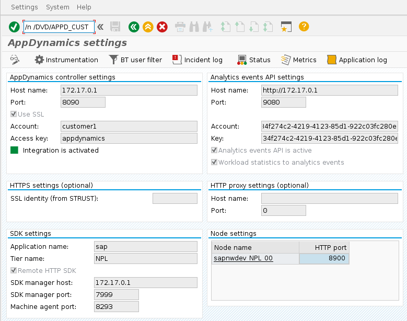Click controller Port field 8090
This screenshot has width=407, height=321.
pyautogui.click(x=83, y=102)
